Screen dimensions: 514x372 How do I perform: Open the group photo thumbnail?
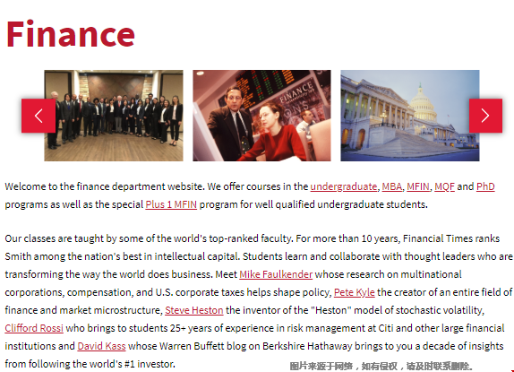114,116
